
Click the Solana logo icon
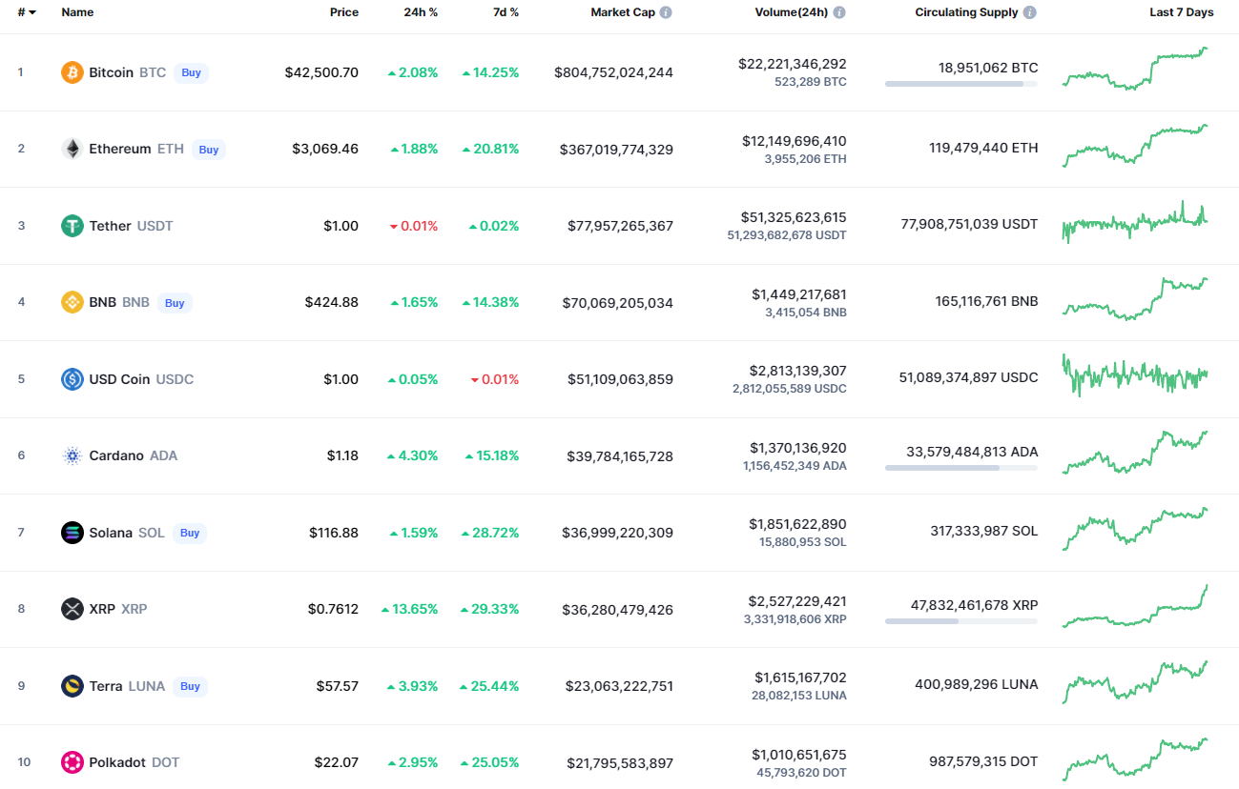(72, 533)
